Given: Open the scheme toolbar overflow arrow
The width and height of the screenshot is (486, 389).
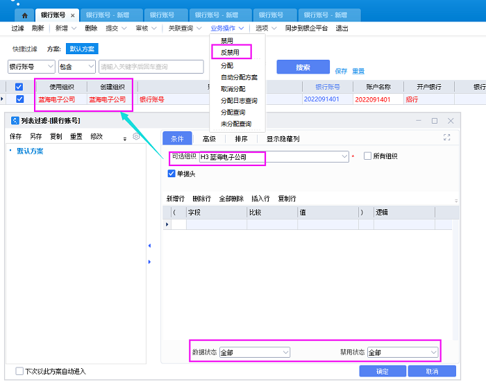Looking at the screenshot, I should (125, 138).
